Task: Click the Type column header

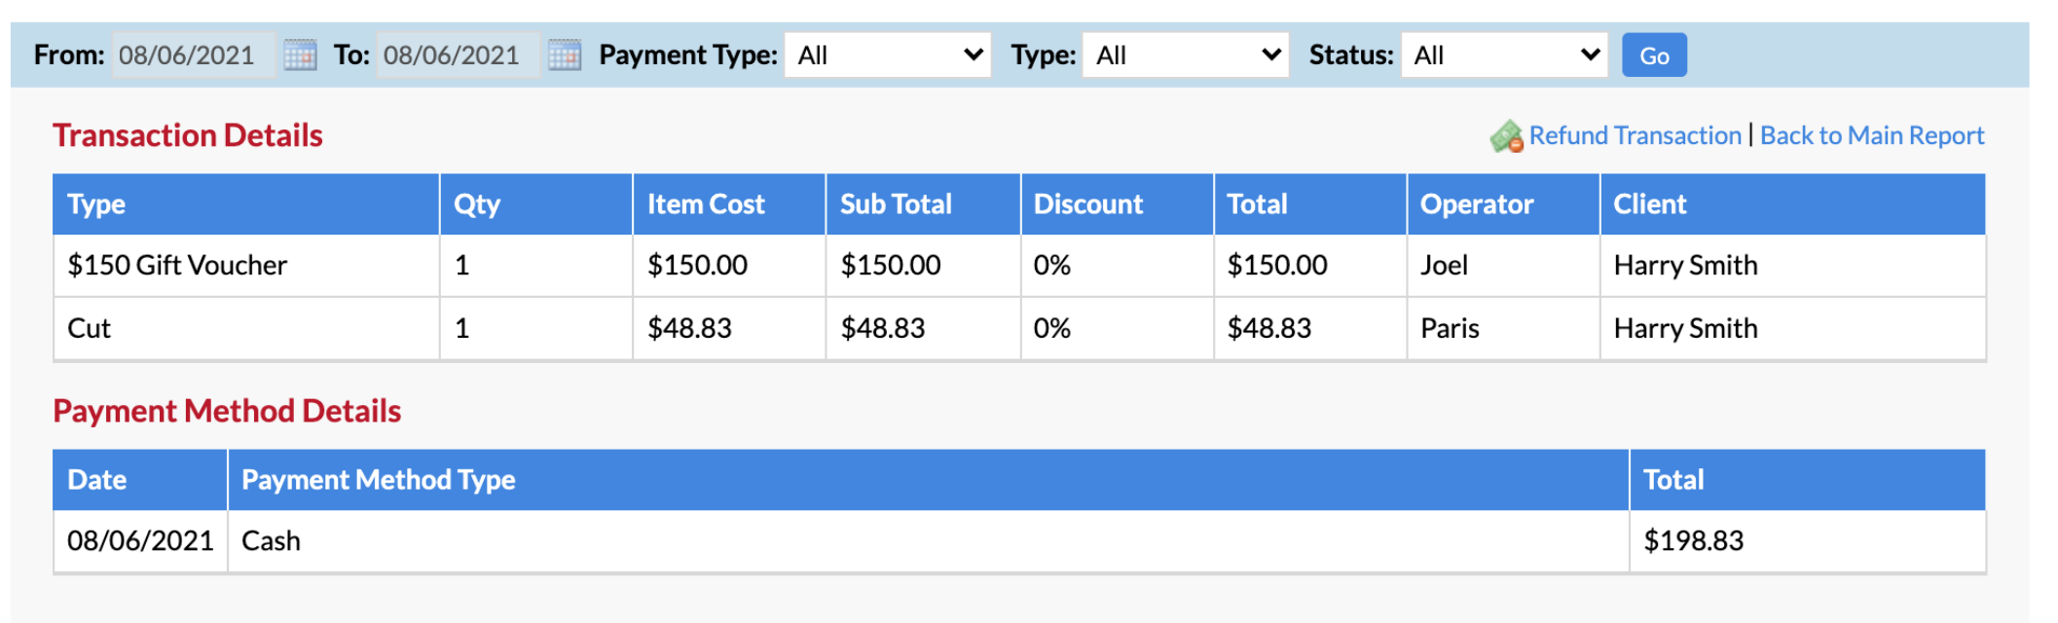Action: point(246,204)
